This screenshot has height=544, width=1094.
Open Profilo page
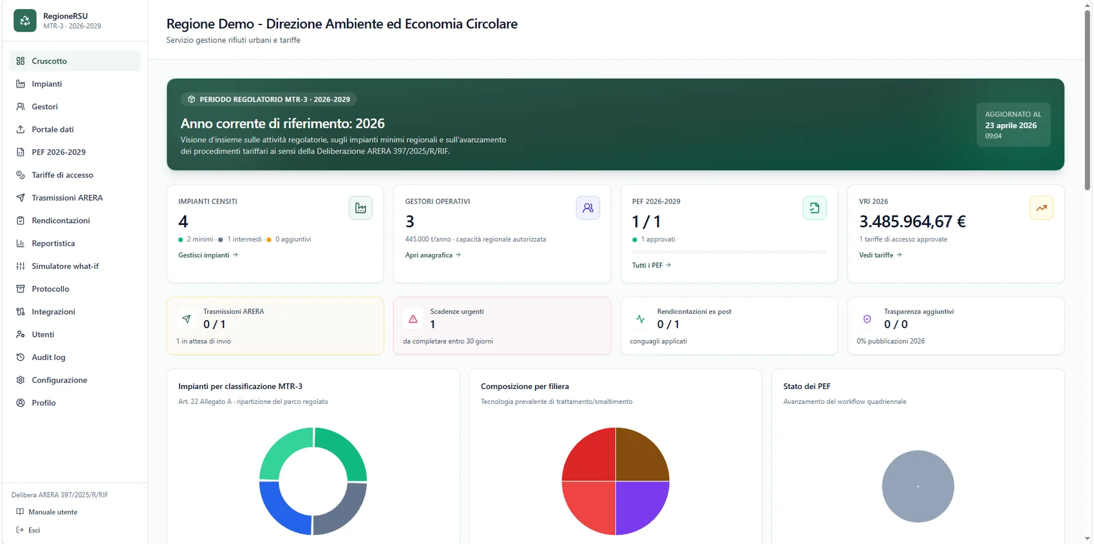(x=75, y=403)
